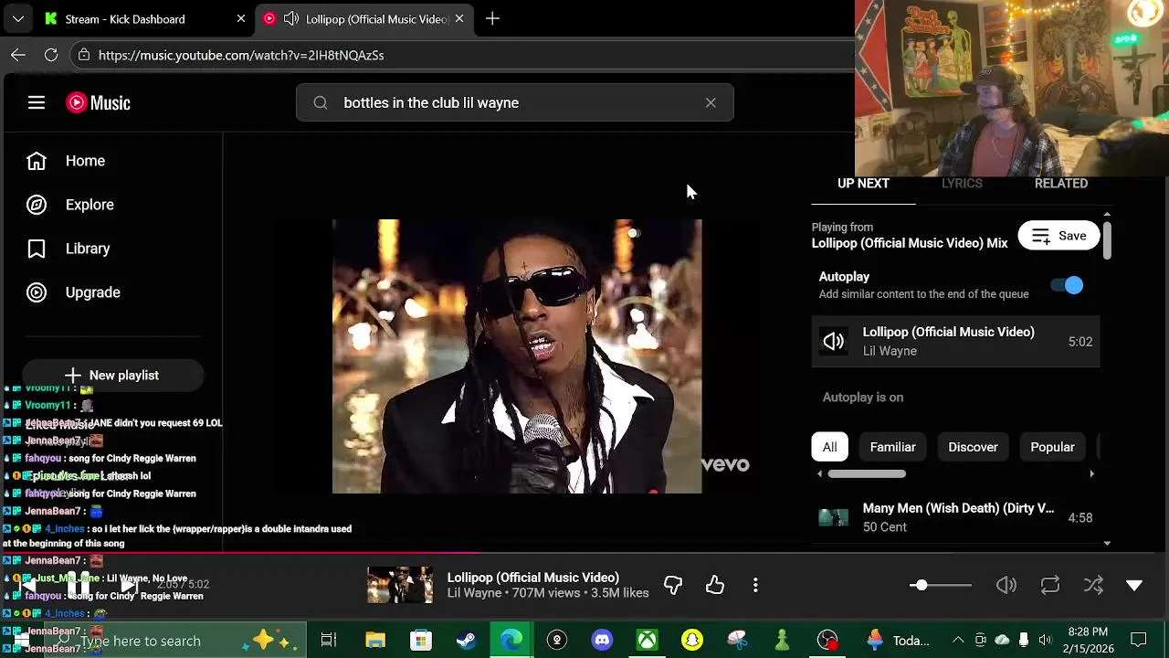Open Snapchat from the taskbar
The height and width of the screenshot is (658, 1169).
[692, 640]
